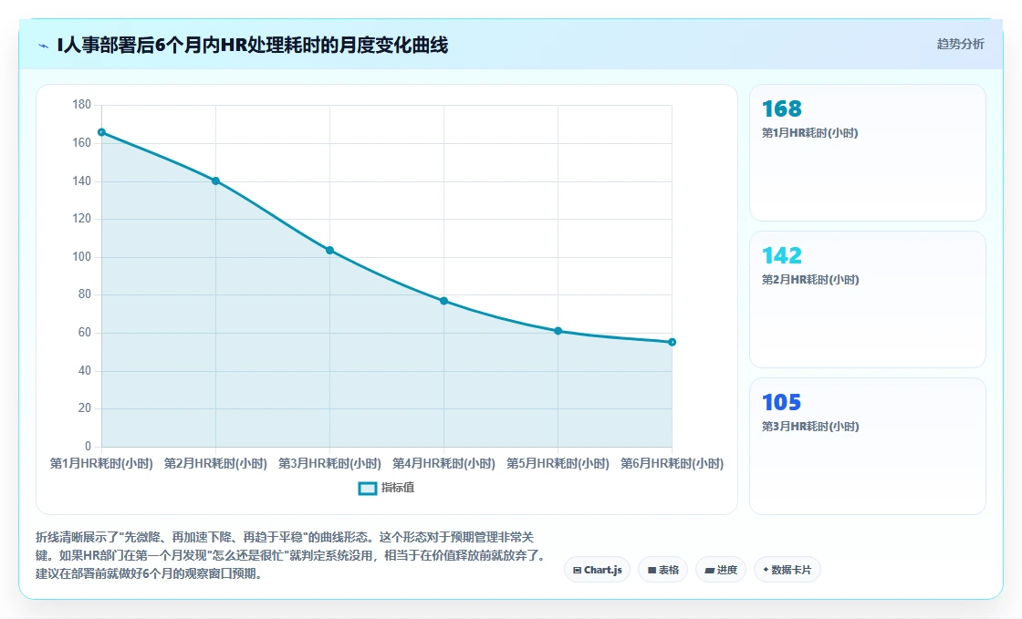Click the 第1月HR耗时(小时) card label
The height and width of the screenshot is (619, 1022).
point(809,133)
